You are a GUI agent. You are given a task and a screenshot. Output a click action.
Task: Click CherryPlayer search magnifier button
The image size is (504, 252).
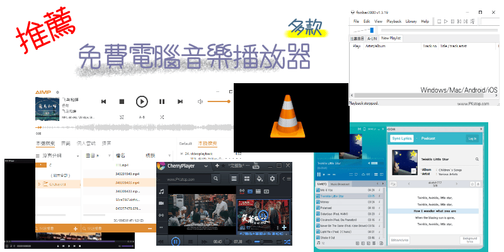click(216, 178)
